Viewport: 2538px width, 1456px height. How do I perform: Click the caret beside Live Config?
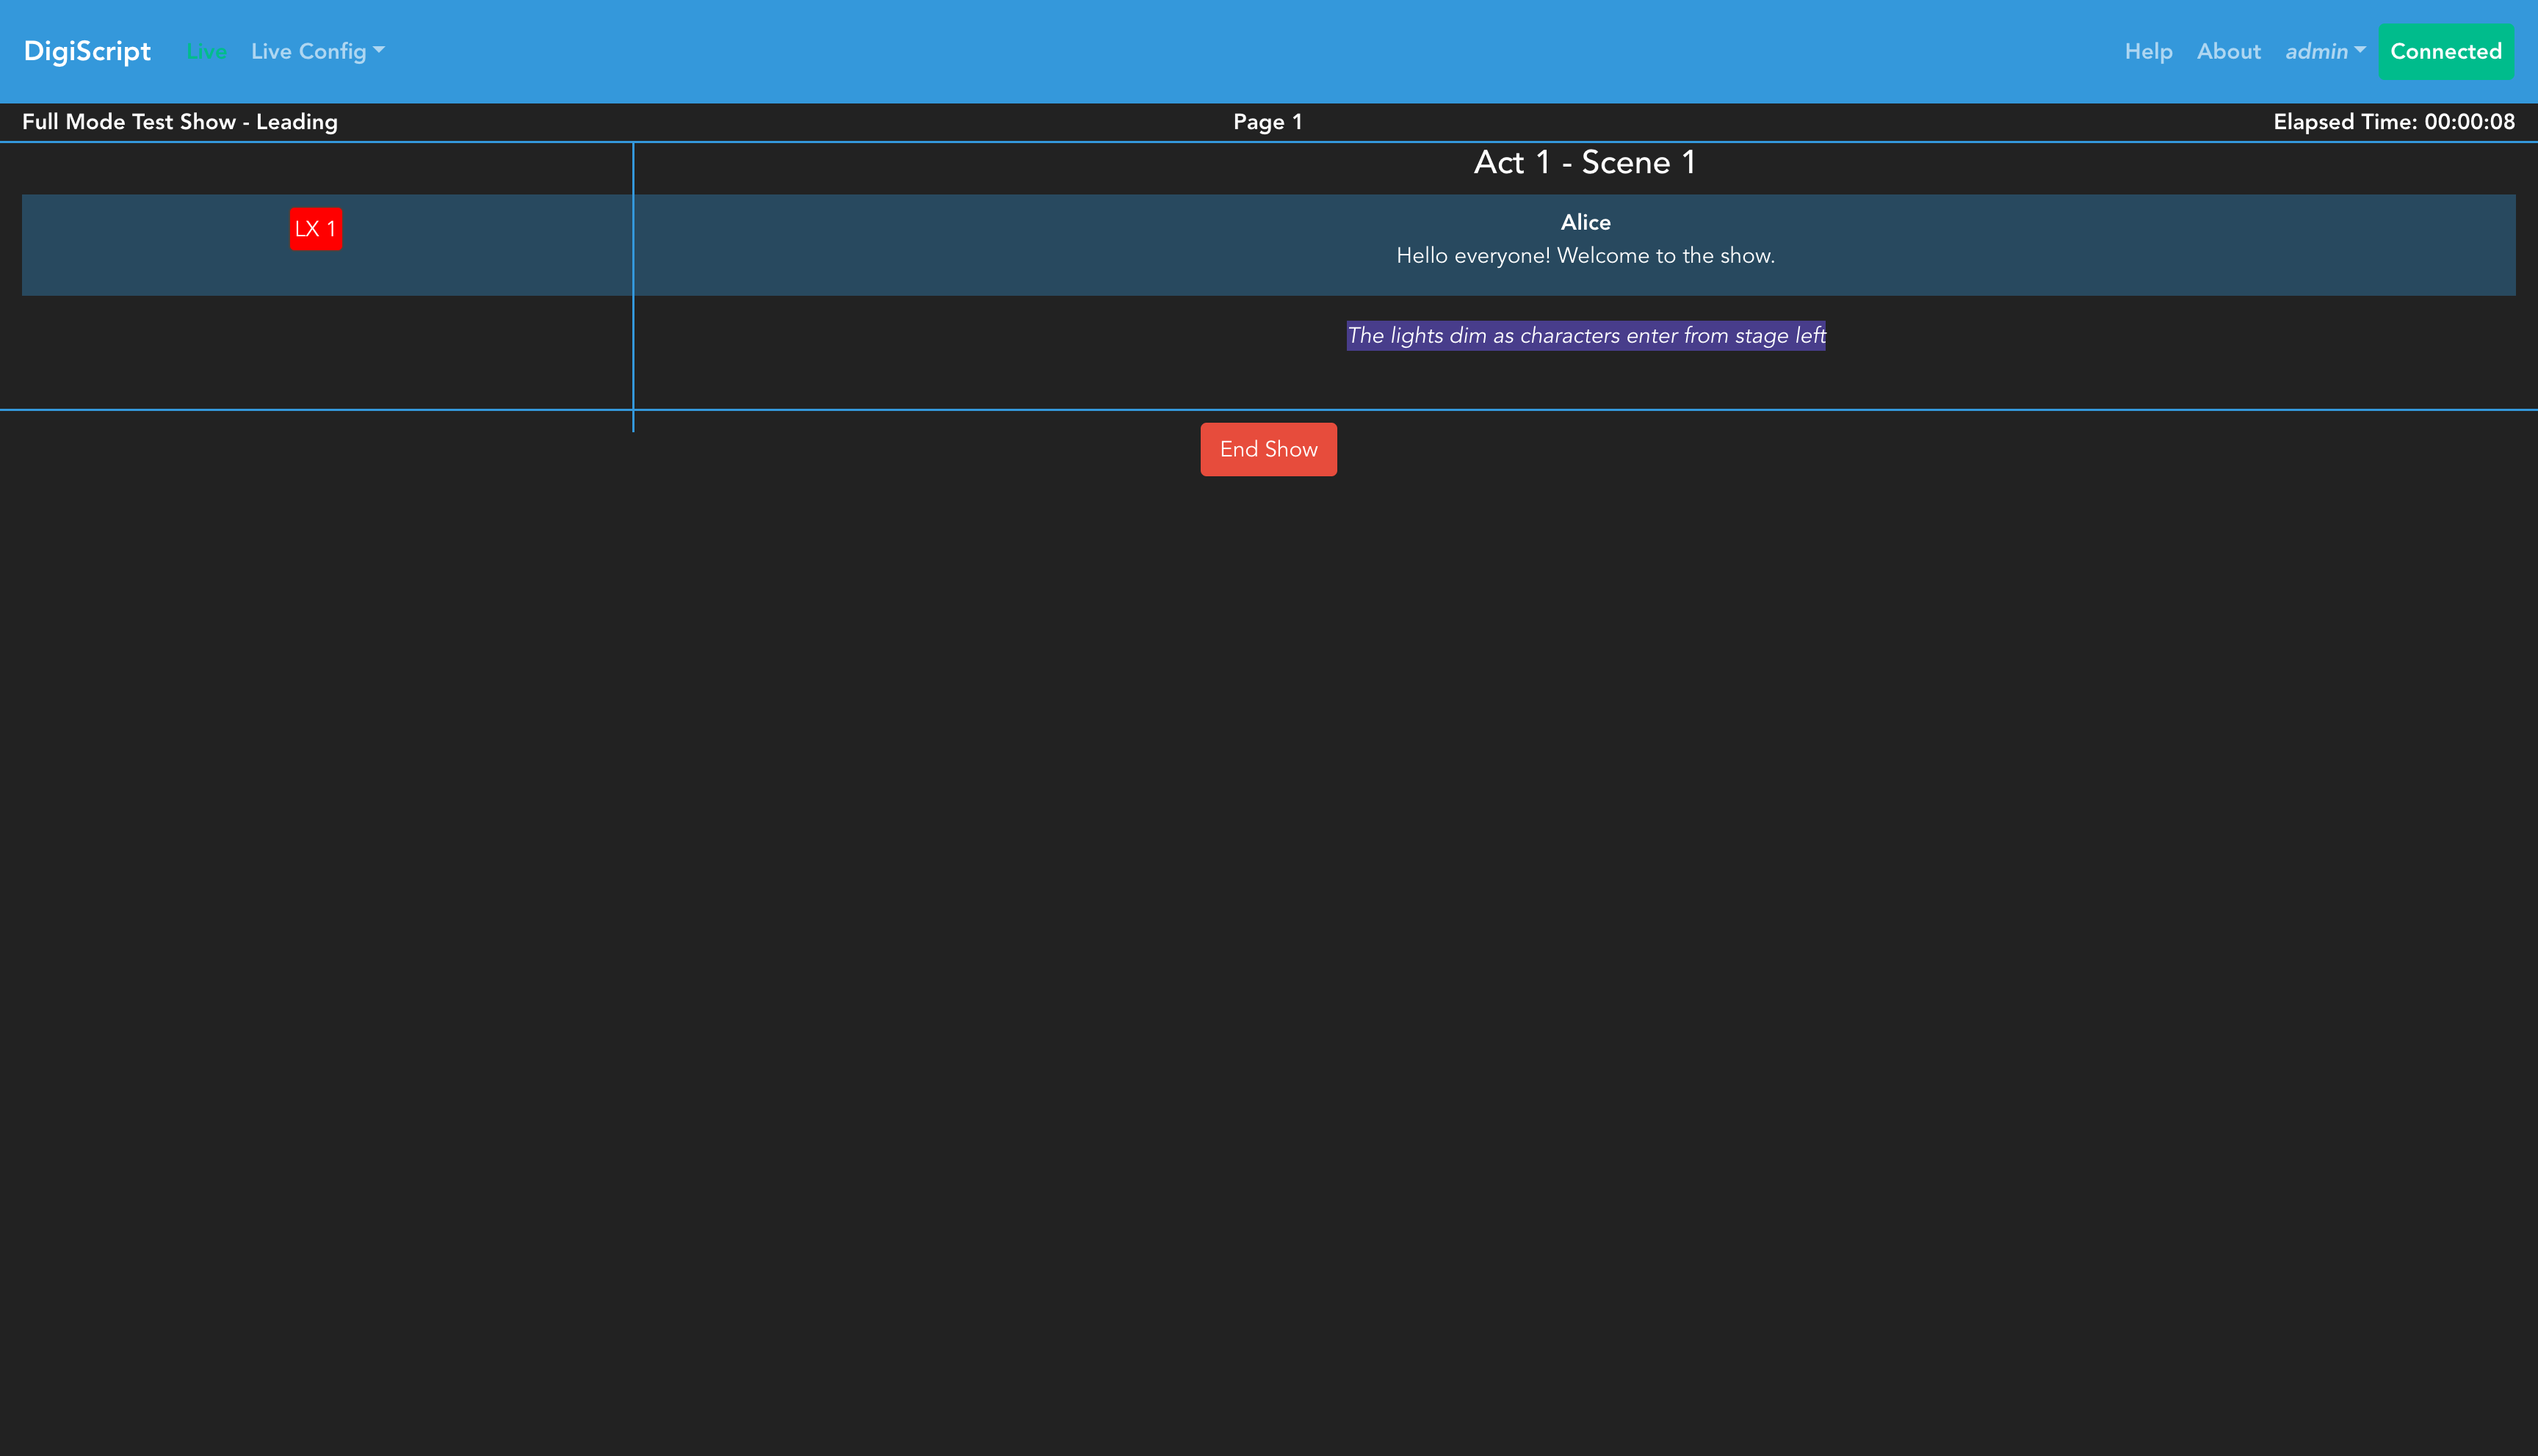click(x=379, y=50)
